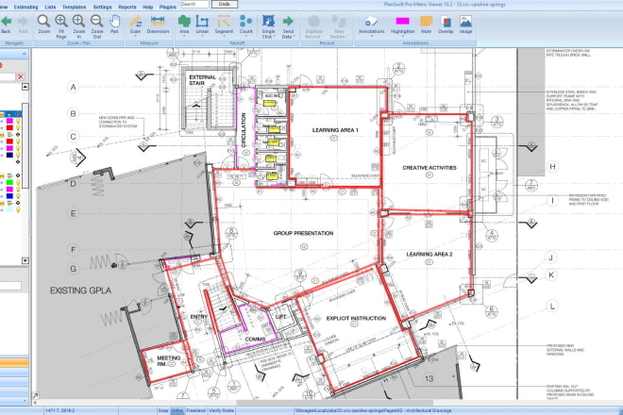
Task: Toggle the lightbulb beside the green swatch
Action: pyautogui.click(x=18, y=182)
